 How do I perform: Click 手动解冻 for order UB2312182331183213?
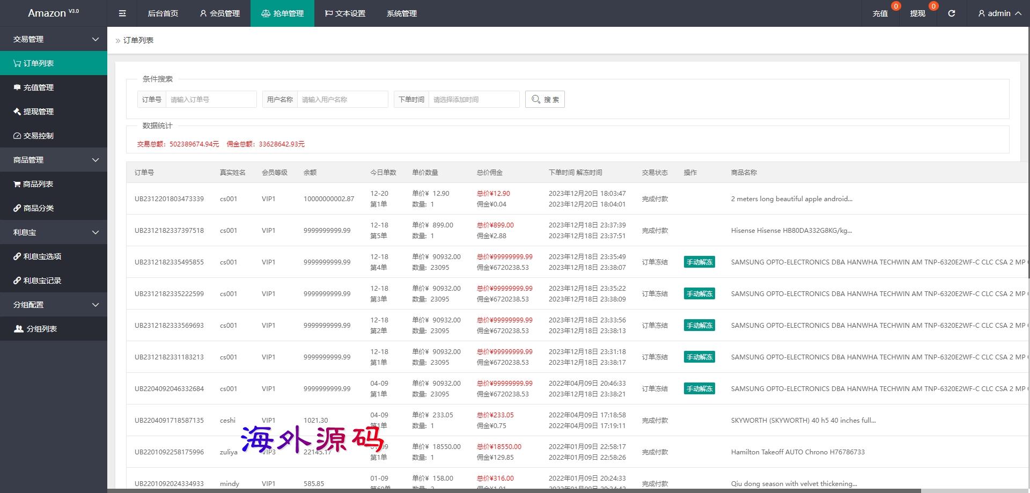(x=700, y=357)
